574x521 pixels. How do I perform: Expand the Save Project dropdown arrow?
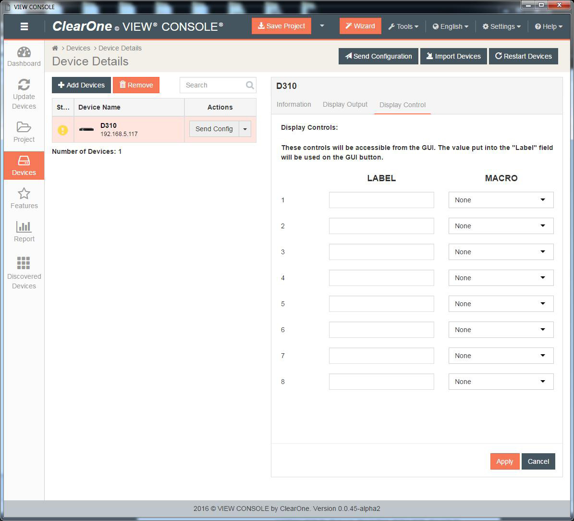click(x=322, y=26)
